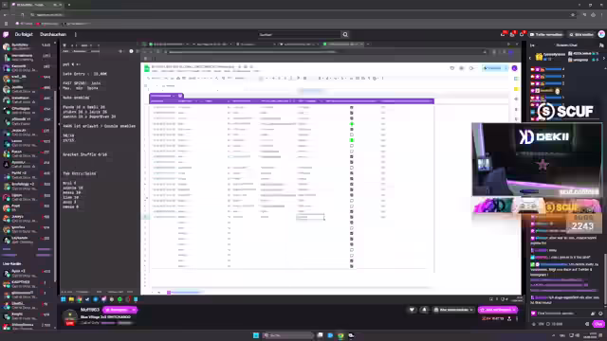Viewport: 607px width, 341px height.
Task: Click the blue Share button in Sheets
Action: [494, 68]
